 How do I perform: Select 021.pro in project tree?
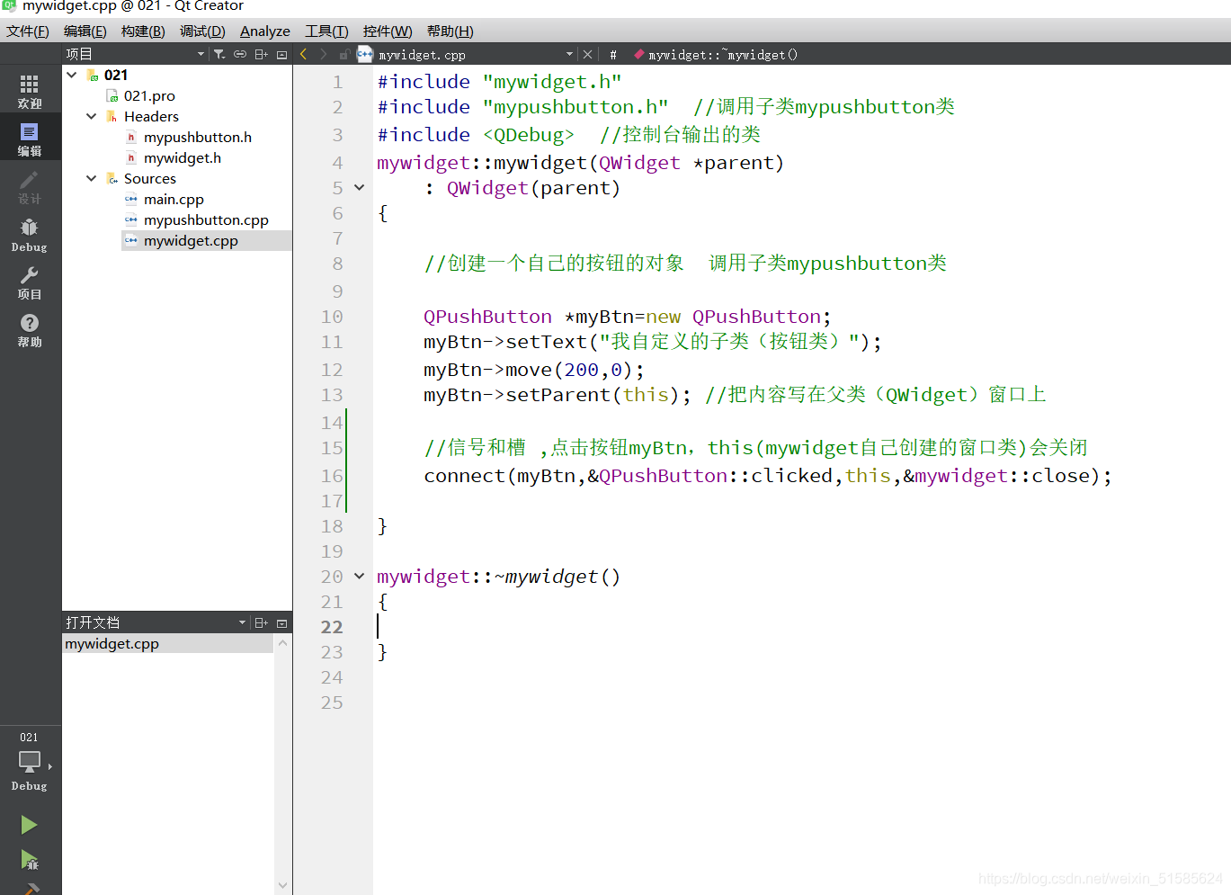pyautogui.click(x=149, y=95)
